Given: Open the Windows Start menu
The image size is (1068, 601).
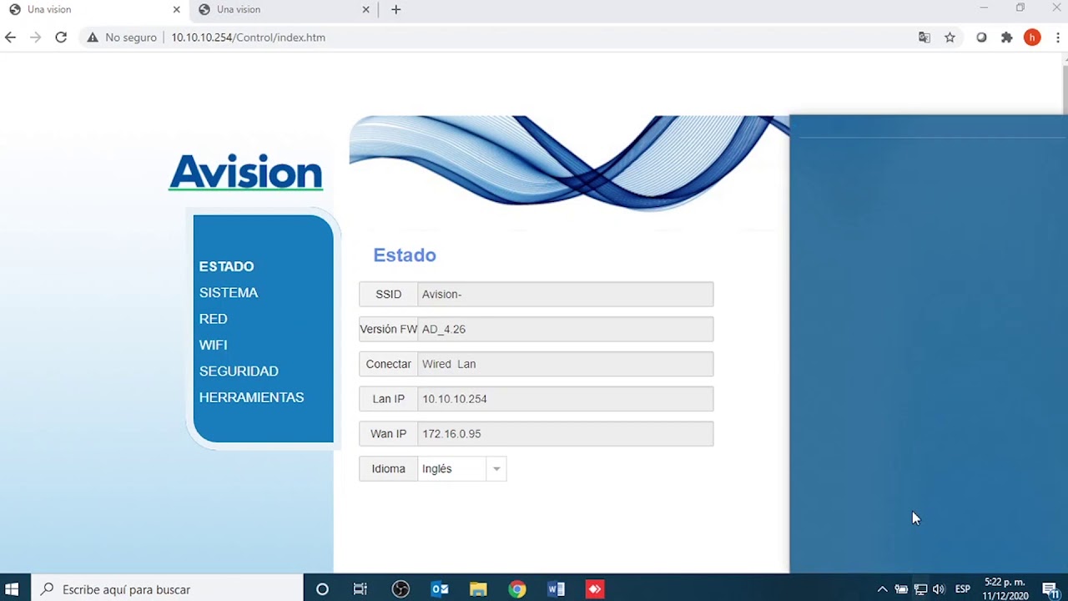Looking at the screenshot, I should click(12, 589).
